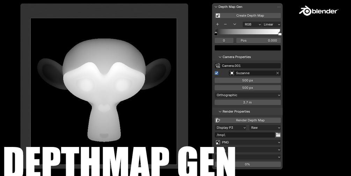Click the 0% render progress bar

(x=248, y=164)
